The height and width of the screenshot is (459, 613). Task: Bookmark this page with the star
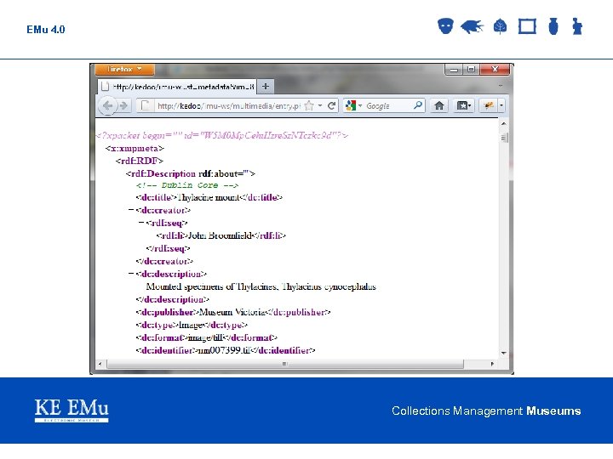[x=309, y=105]
